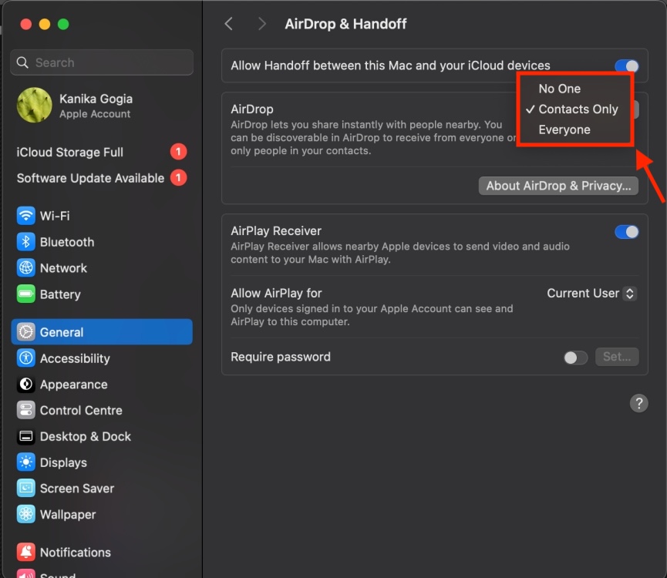
Task: Select the Appearance sidebar item
Action: [x=69, y=385]
